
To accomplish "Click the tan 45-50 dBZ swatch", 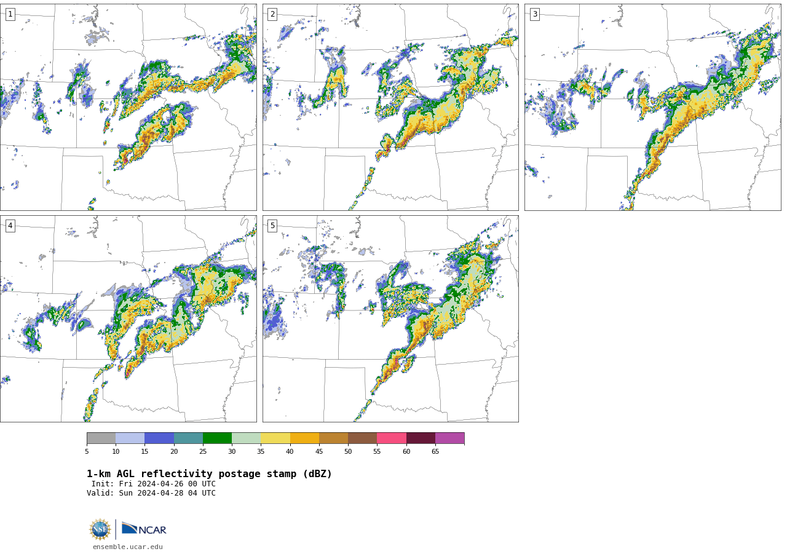I will (333, 438).
